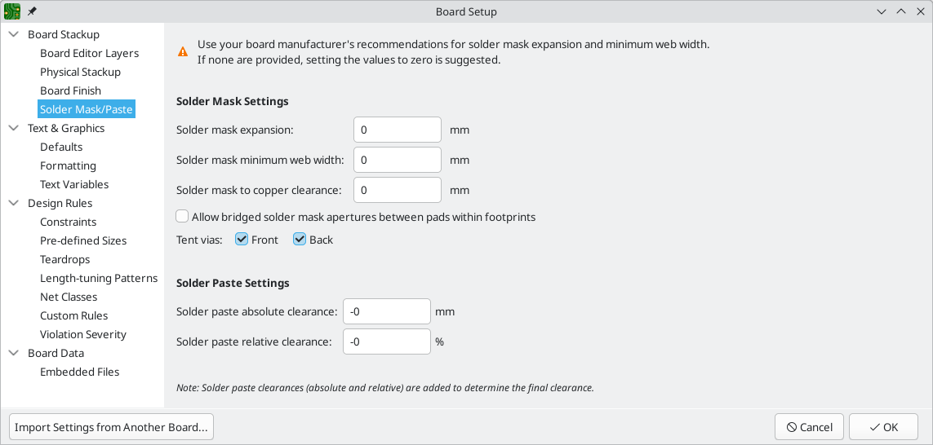Image resolution: width=933 pixels, height=445 pixels.
Task: Click the Solder mask minimum web width field
Action: click(x=398, y=160)
